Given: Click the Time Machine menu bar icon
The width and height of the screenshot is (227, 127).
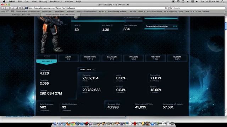Looking at the screenshot, I should pos(183,1).
